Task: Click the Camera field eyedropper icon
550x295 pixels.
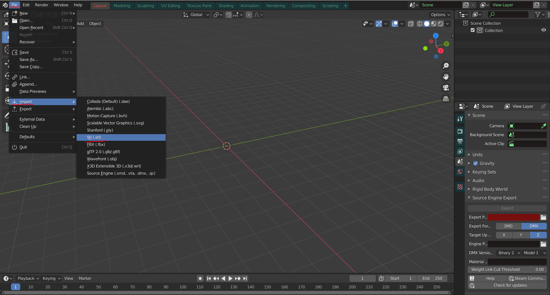Action: click(544, 126)
